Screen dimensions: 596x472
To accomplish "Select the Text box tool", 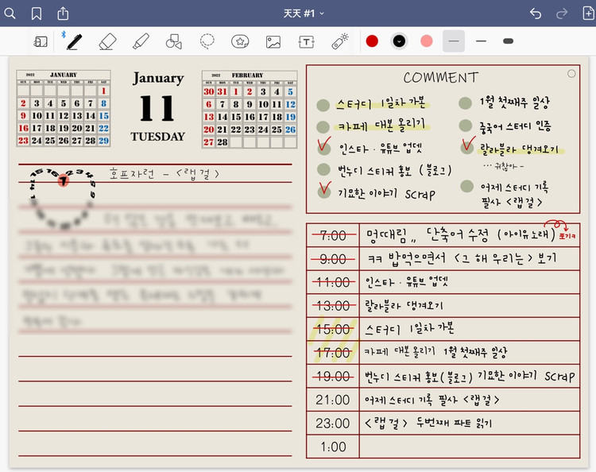I will [x=306, y=41].
